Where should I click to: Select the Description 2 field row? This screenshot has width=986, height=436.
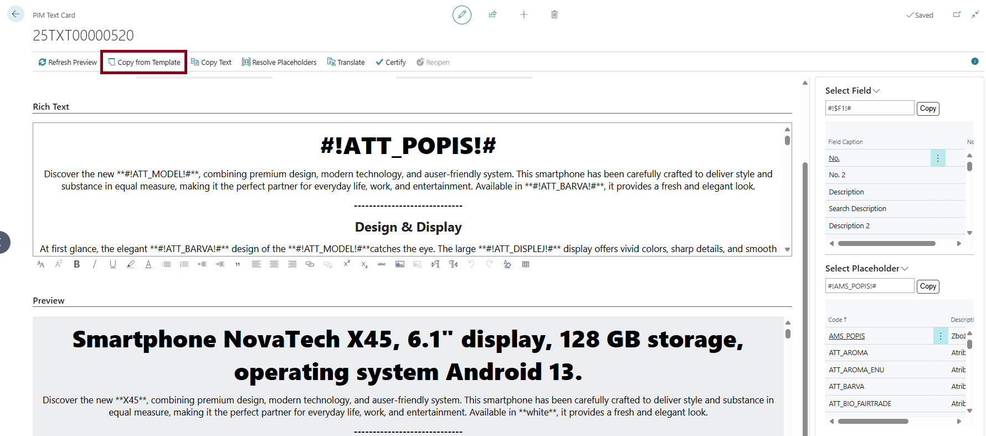pyautogui.click(x=895, y=226)
